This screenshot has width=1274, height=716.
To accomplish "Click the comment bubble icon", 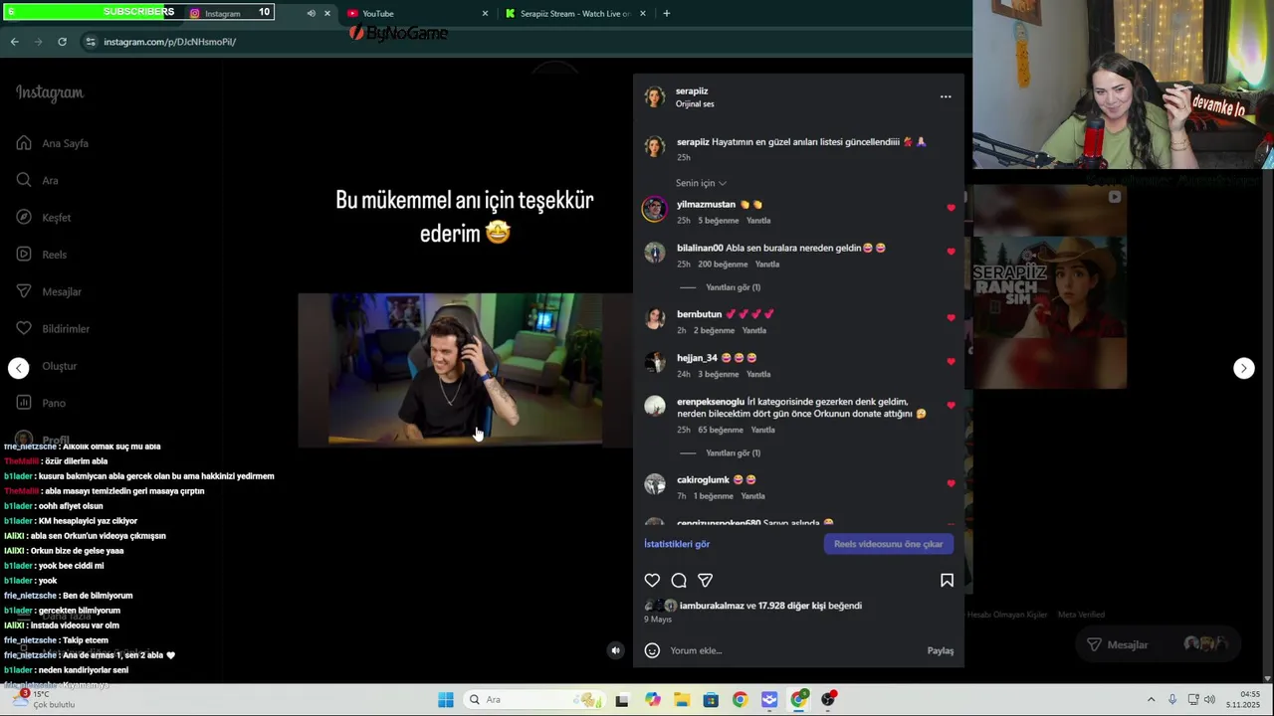I will (679, 580).
